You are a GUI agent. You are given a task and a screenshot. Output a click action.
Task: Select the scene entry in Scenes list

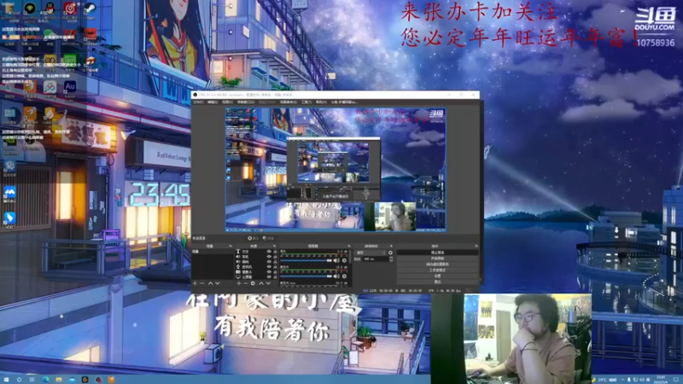click(213, 252)
